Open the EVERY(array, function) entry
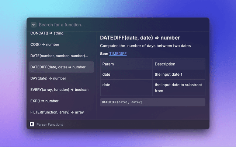The width and height of the screenshot is (236, 147). click(59, 89)
